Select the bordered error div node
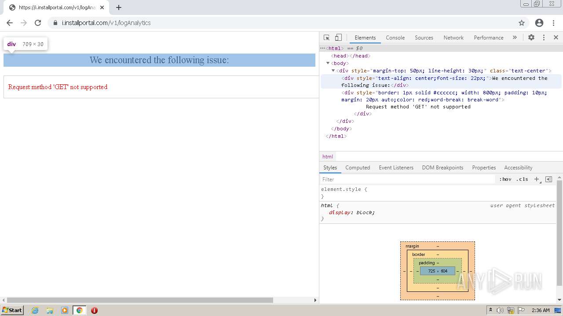This screenshot has width=563, height=316. point(444,96)
